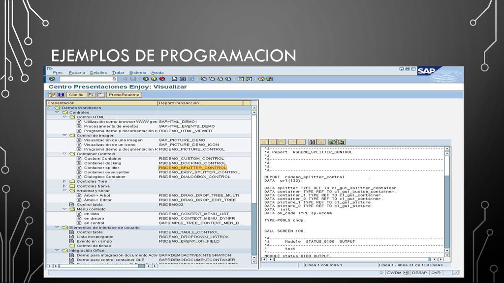Expand the status bar system info triangle
504x283 pixels.
(x=382, y=273)
